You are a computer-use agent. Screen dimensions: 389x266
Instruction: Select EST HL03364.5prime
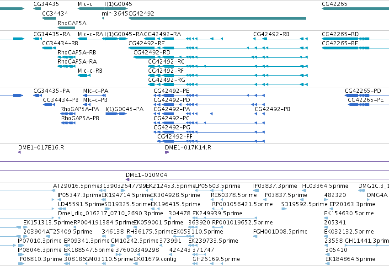(304, 191)
